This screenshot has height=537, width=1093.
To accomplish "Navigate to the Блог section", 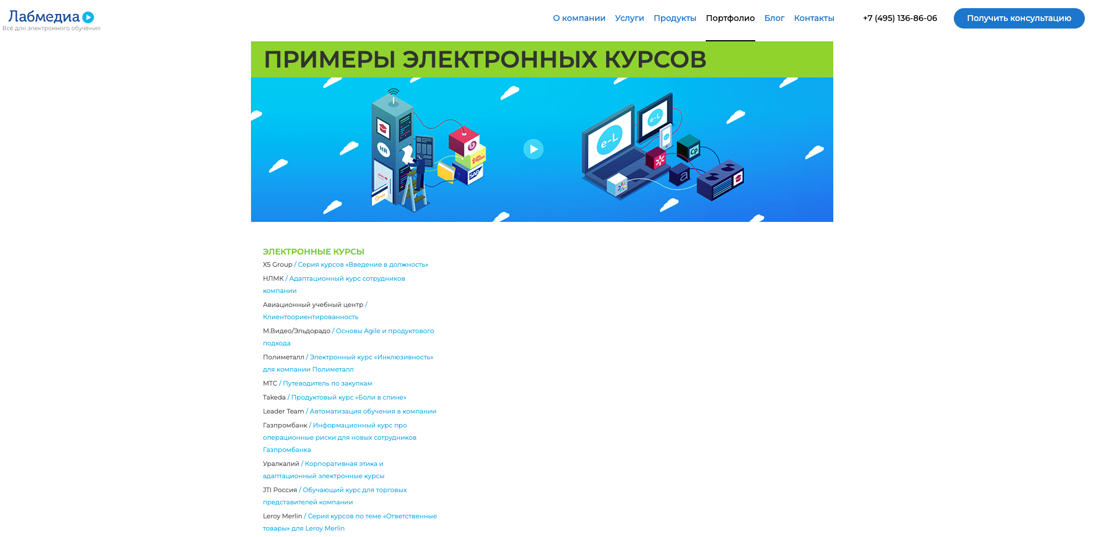I will [774, 18].
